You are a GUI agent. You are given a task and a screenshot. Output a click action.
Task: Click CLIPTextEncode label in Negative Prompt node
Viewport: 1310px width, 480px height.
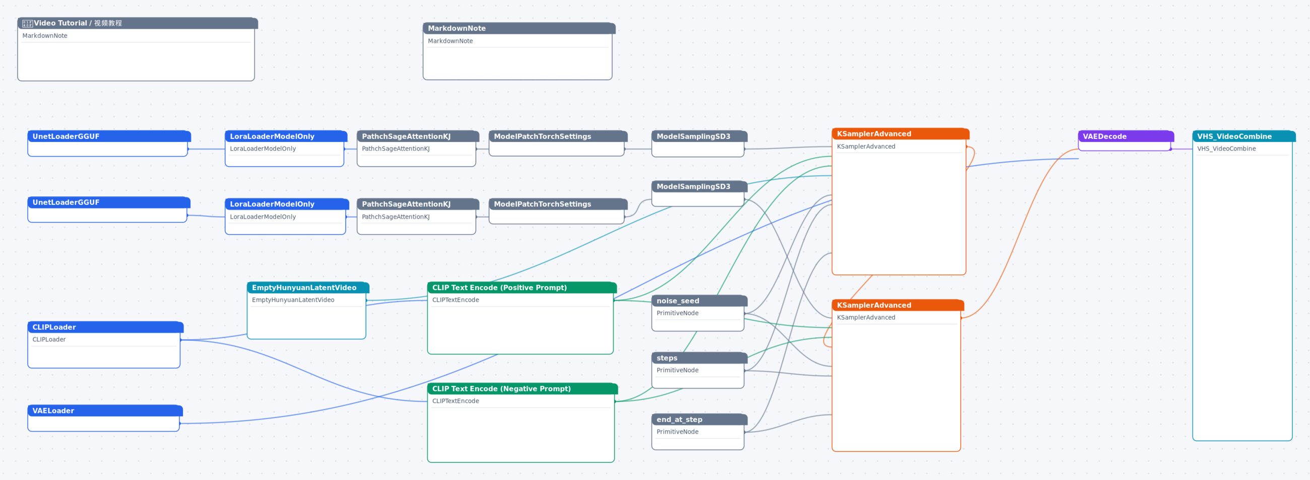click(x=455, y=401)
